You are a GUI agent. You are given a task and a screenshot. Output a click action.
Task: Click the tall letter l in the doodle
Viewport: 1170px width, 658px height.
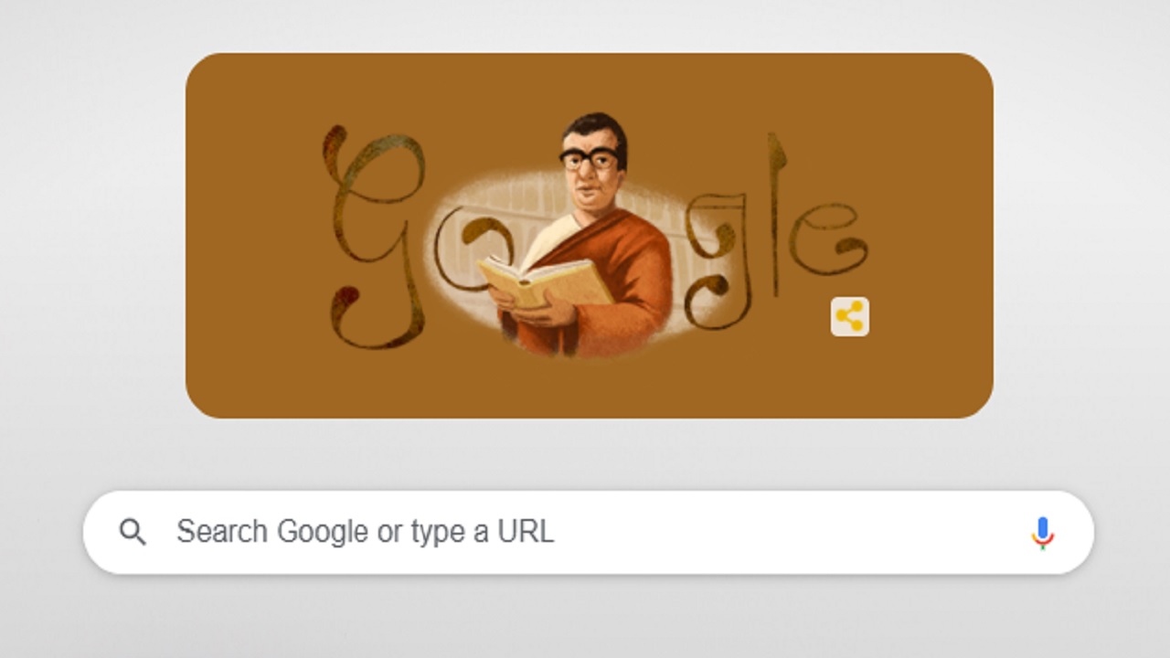point(776,215)
